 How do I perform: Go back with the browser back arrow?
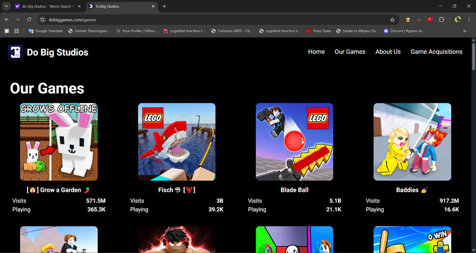coord(7,20)
